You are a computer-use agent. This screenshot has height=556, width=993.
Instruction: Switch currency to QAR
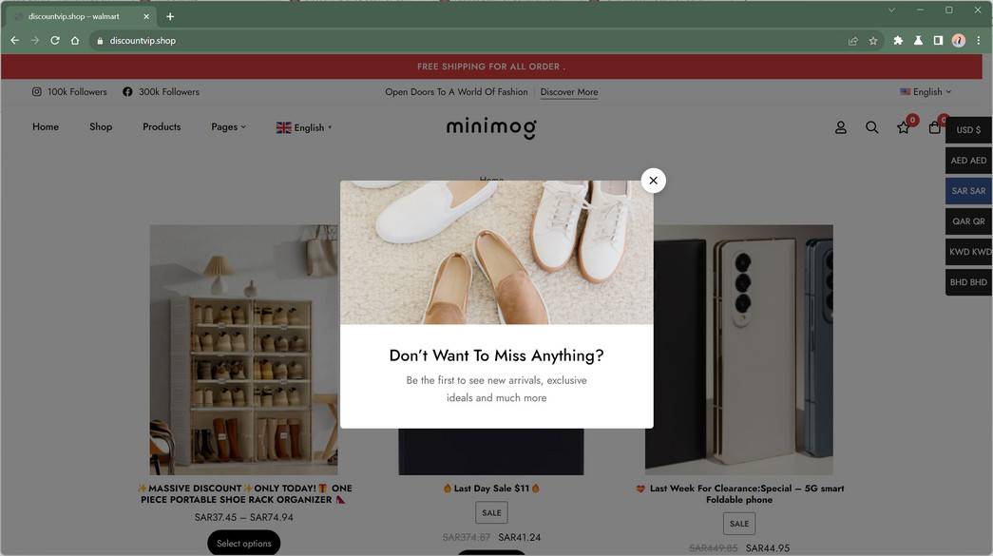pyautogui.click(x=968, y=221)
